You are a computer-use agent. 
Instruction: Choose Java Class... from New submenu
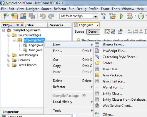coord(121,69)
